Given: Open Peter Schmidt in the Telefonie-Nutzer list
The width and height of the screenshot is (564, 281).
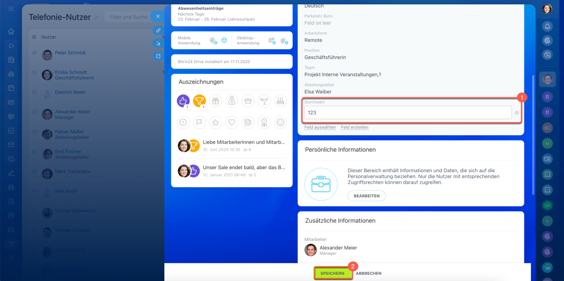Looking at the screenshot, I should [70, 53].
